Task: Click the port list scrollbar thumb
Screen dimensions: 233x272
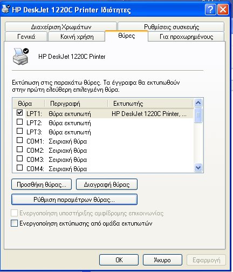Action: [x=198, y=115]
